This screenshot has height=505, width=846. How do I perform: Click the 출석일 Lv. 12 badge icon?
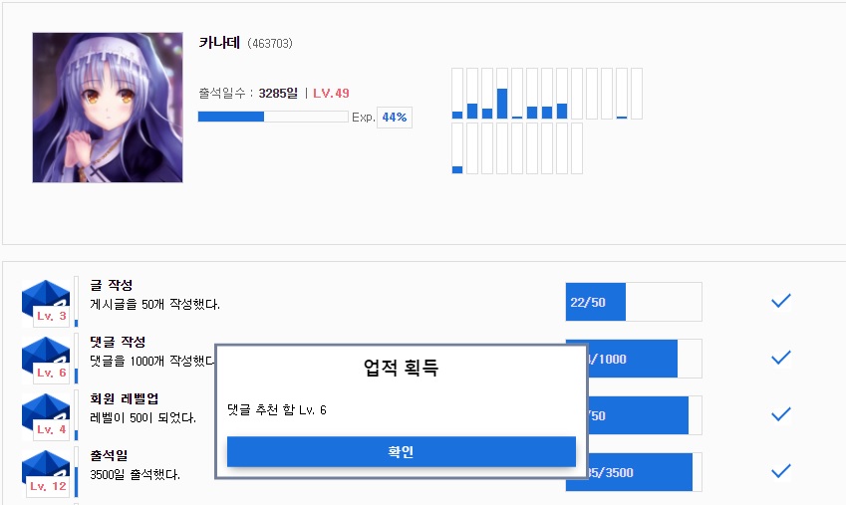pos(46,472)
